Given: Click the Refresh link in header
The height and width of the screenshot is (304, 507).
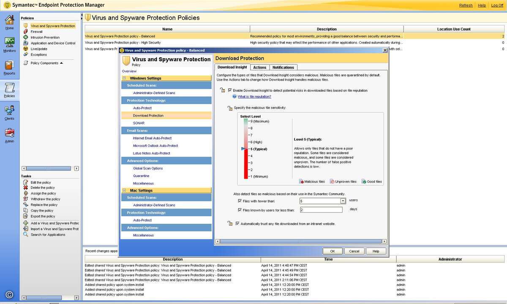Looking at the screenshot, I should (466, 5).
